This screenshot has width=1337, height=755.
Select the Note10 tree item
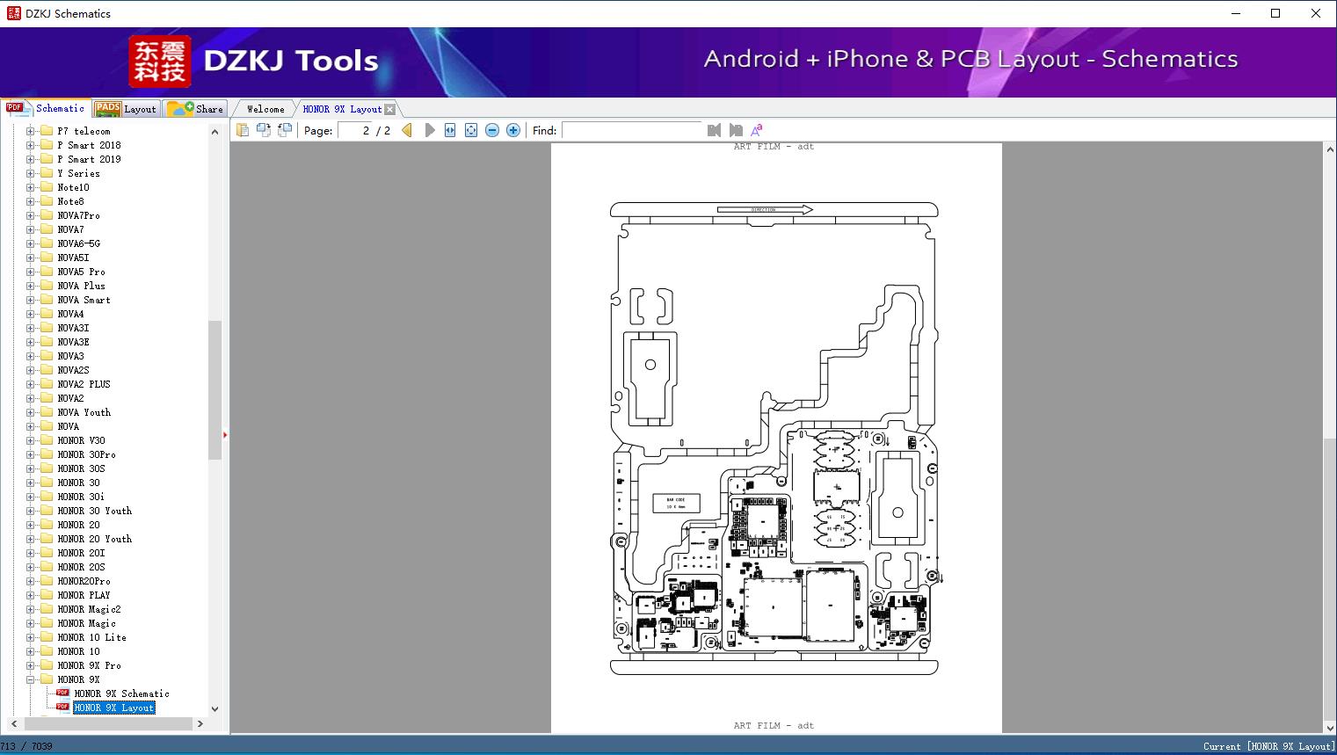(73, 187)
